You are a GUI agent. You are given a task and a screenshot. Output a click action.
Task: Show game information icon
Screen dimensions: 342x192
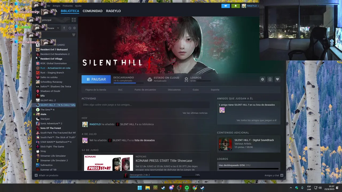[x=270, y=79]
